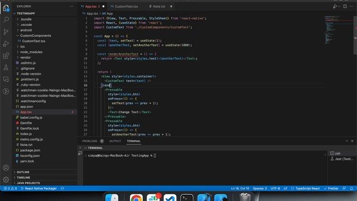The image size is (357, 201).
Task: Close the bottom panel
Action: [x=352, y=141]
